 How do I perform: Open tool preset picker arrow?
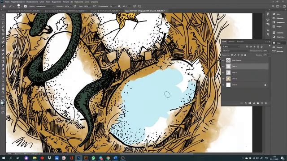point(13,6)
